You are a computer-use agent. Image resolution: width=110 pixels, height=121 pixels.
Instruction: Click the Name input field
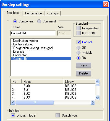coord(33,33)
